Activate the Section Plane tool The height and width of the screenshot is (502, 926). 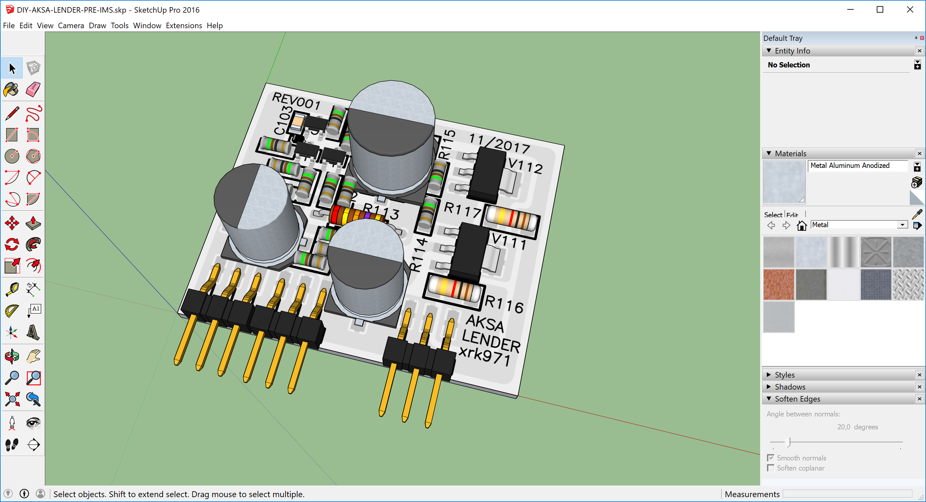pyautogui.click(x=33, y=444)
